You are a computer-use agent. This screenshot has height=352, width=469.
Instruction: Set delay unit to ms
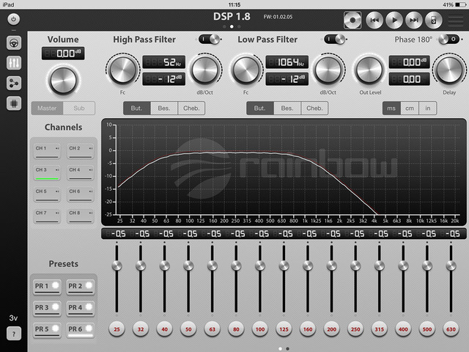click(391, 108)
